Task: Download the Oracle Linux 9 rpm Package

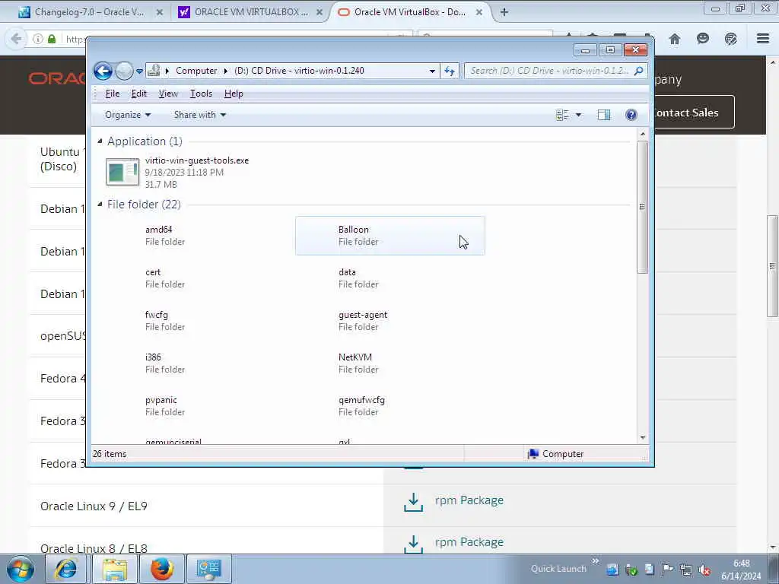Action: coord(469,500)
